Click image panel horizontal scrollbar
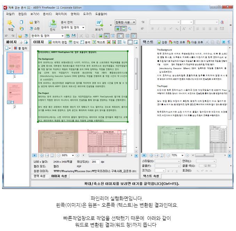Viewport: 236px width, 231px height. point(107,155)
